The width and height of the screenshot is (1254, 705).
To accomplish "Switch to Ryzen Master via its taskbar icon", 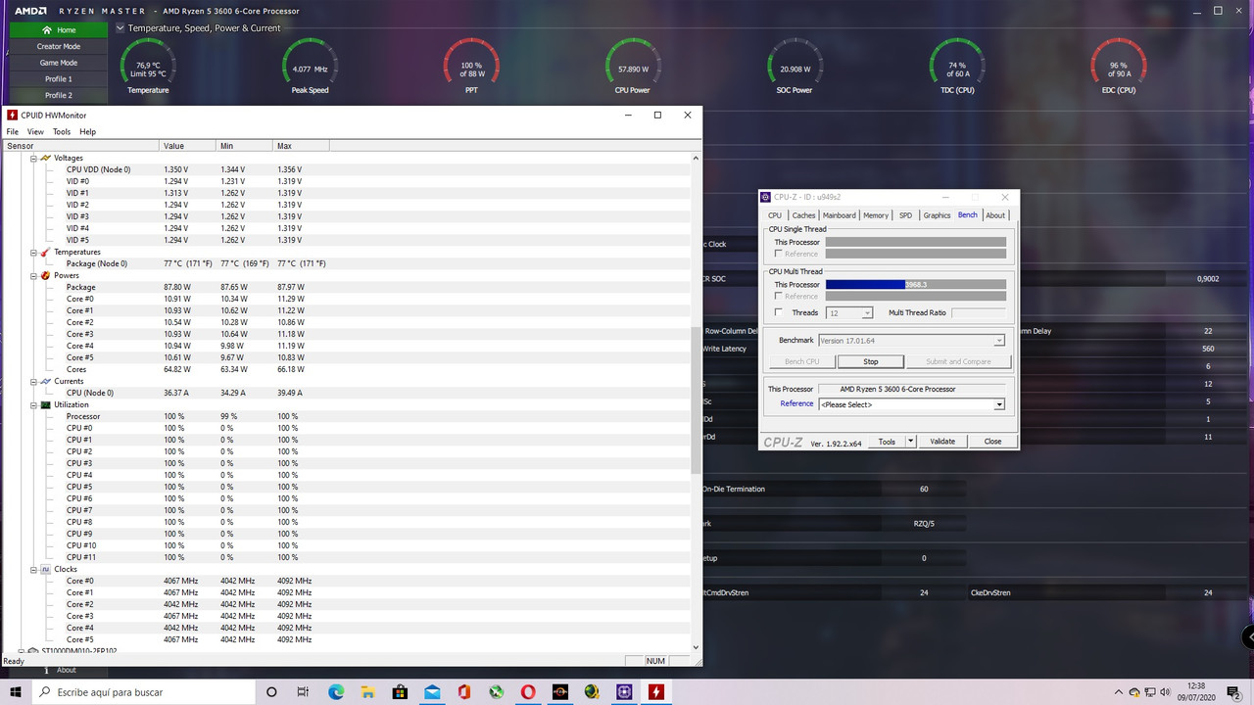I will click(560, 692).
